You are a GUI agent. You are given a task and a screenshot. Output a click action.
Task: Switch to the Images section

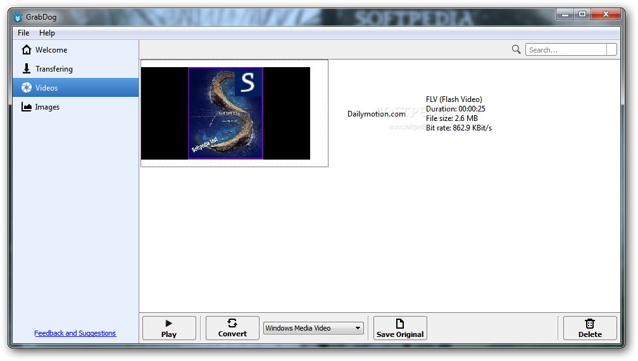point(76,106)
